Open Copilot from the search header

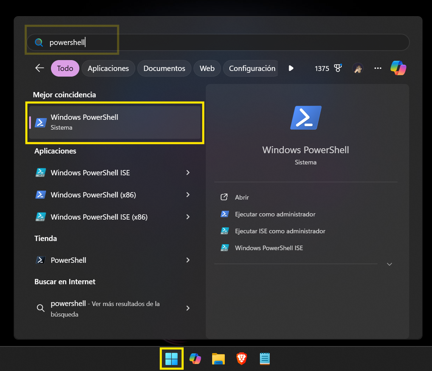click(398, 68)
